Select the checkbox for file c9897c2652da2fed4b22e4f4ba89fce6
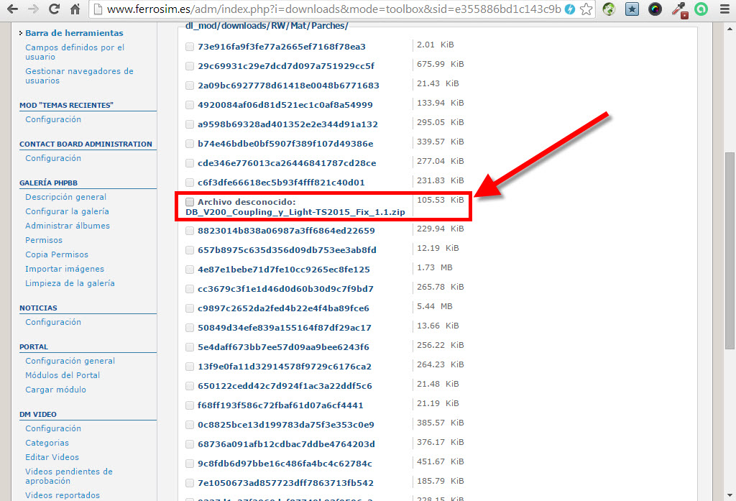The width and height of the screenshot is (736, 501). tap(190, 308)
